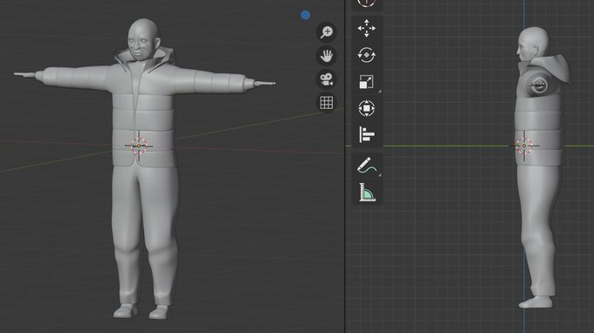Viewport: 594px width, 333px height.
Task: Select the Transform tool
Action: 367,108
